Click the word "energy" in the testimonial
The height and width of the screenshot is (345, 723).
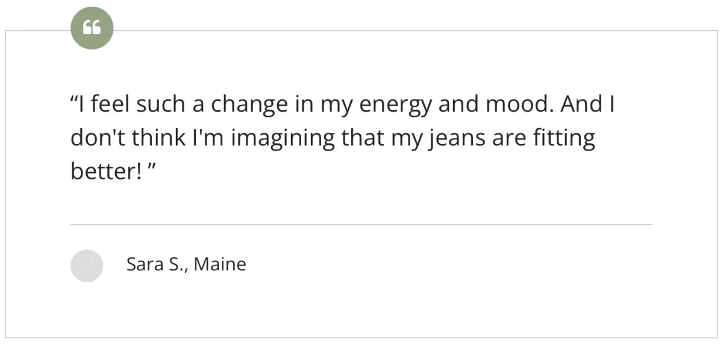click(395, 106)
